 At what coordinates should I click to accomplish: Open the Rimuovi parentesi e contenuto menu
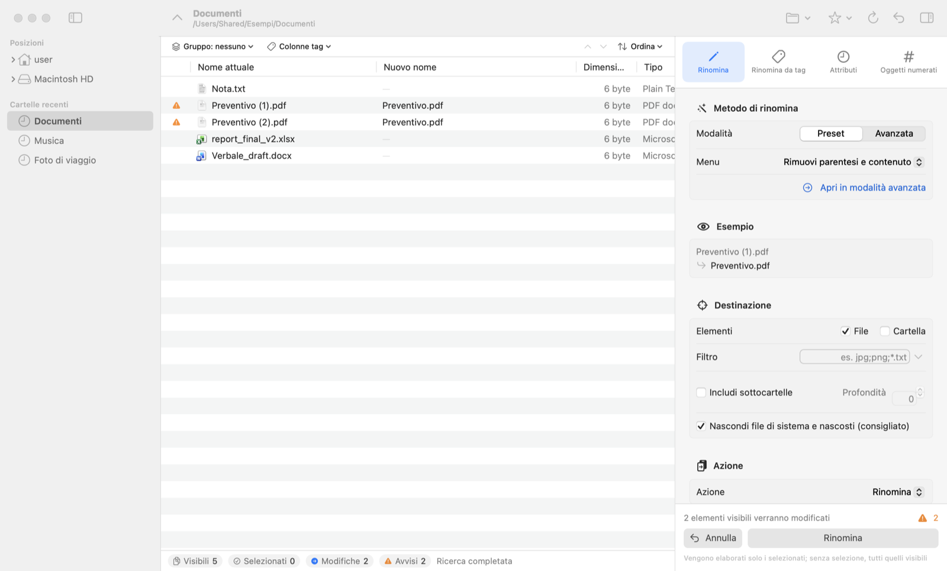853,162
